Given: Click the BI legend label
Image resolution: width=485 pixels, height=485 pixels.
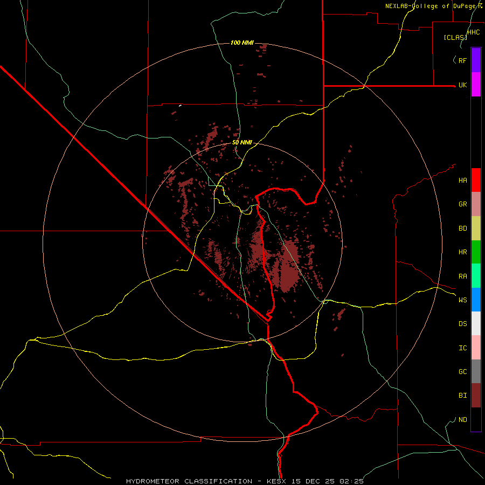Looking at the screenshot, I should 462,396.
